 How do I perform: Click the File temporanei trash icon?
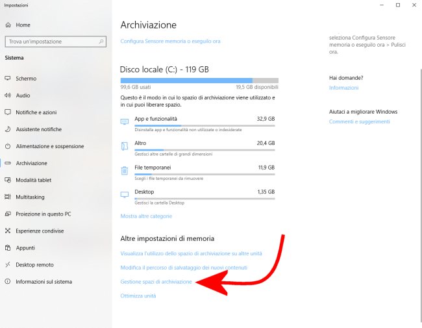click(x=125, y=171)
